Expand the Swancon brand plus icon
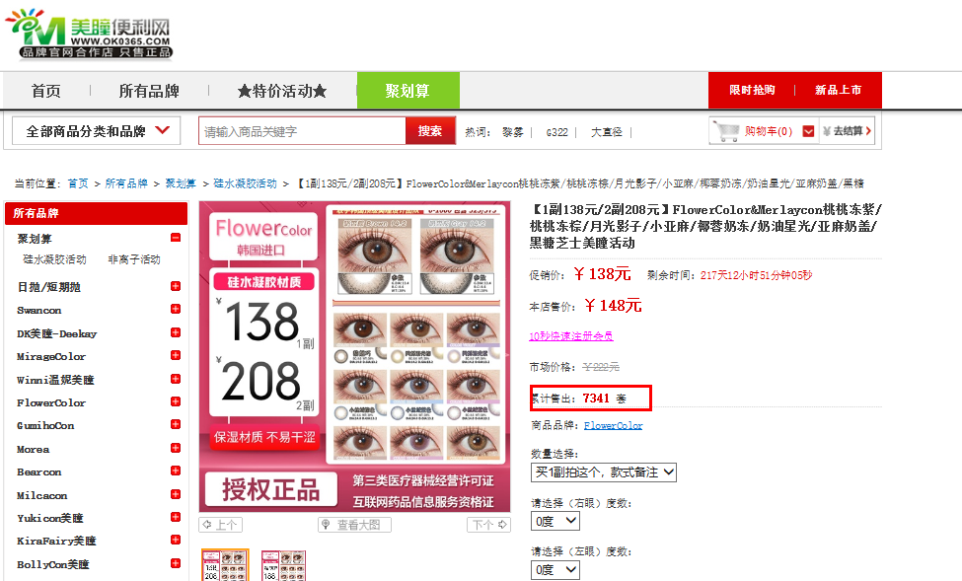 176,309
